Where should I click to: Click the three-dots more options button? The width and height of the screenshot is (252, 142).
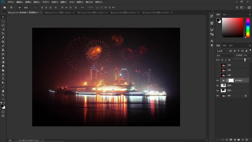coord(82,7)
